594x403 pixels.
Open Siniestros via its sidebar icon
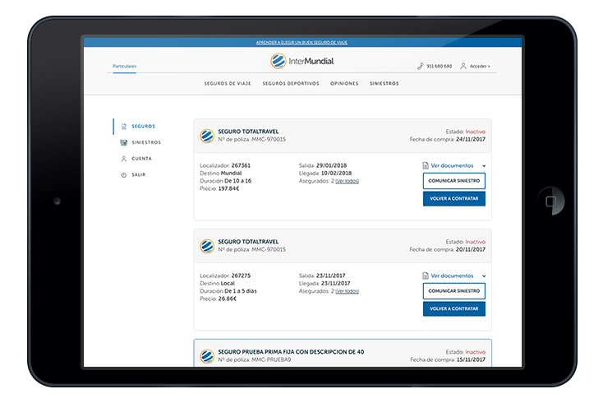coord(123,142)
